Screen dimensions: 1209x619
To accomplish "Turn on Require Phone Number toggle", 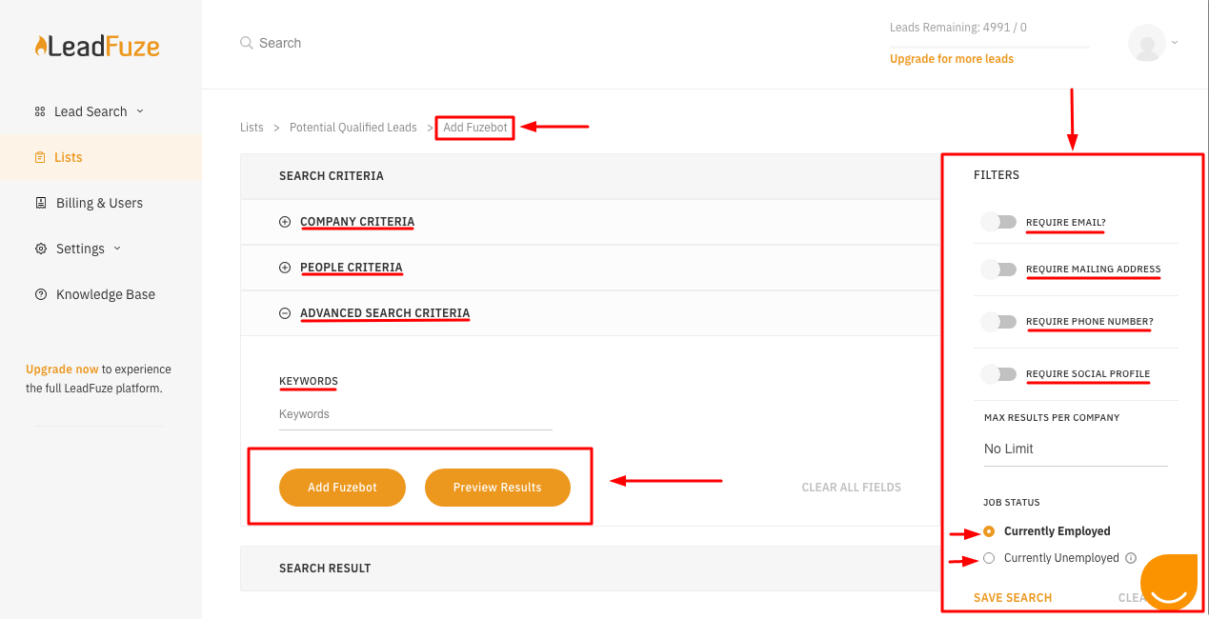I will (x=998, y=322).
